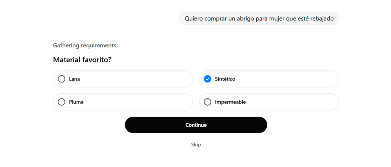Viewport: 391px width, 167px height.
Task: Click the Sintético label text
Action: click(225, 79)
